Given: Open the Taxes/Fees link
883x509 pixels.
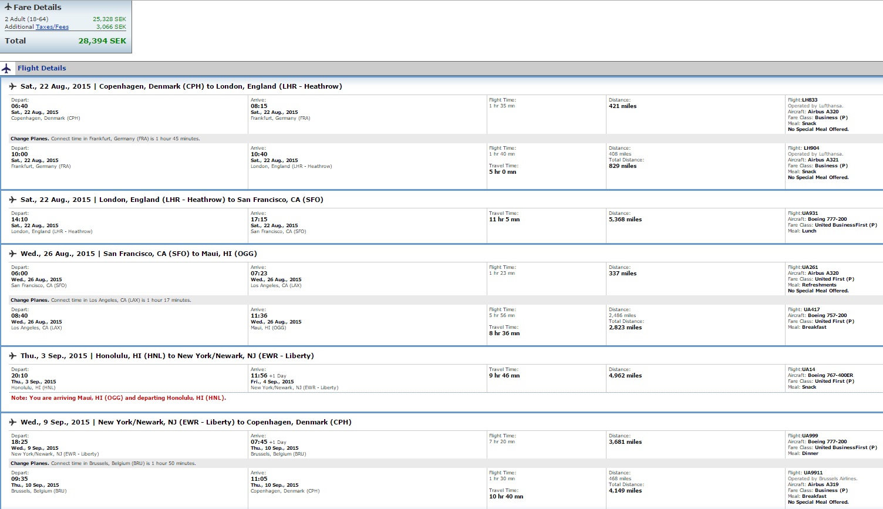Looking at the screenshot, I should point(52,27).
